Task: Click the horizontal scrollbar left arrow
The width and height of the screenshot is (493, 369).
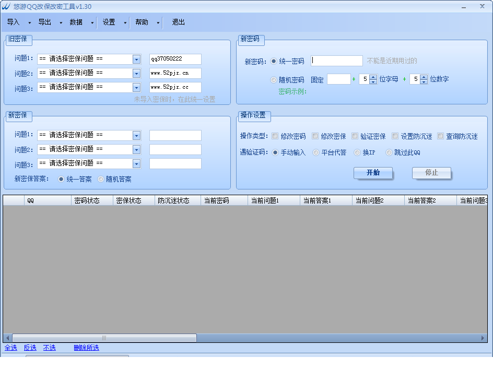Action: coord(7,338)
